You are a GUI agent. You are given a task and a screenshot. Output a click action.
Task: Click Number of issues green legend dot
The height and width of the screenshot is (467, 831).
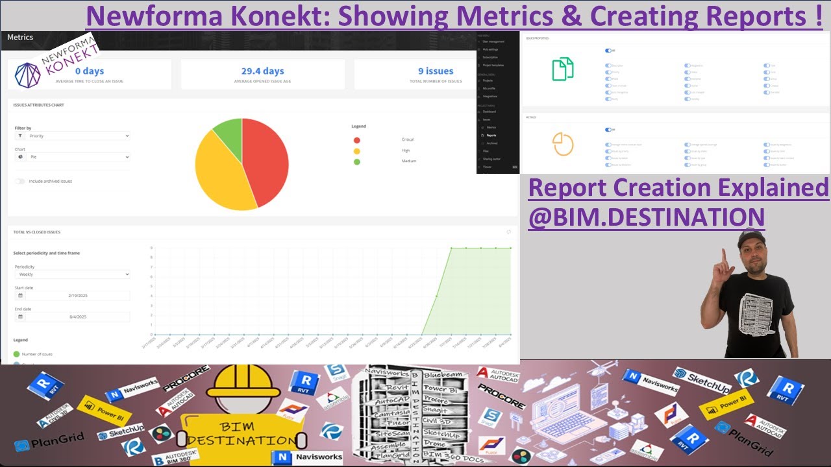click(x=16, y=354)
